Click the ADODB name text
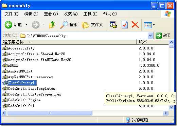Screen dimensions: 177x126 pos(13,65)
